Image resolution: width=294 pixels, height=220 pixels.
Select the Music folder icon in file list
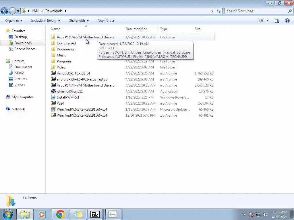[x=53, y=55]
